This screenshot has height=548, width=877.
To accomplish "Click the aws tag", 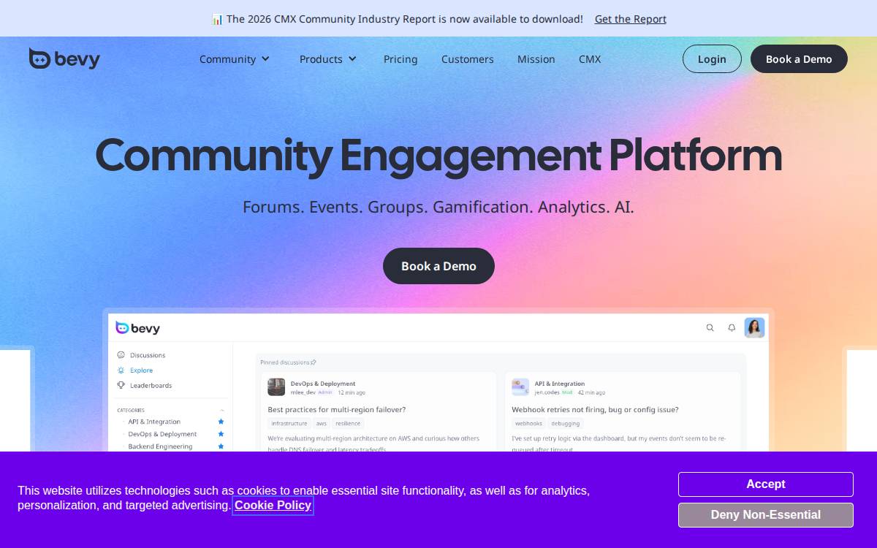I will click(322, 424).
